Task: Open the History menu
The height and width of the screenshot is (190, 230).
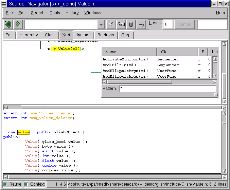Action: pos(72,13)
